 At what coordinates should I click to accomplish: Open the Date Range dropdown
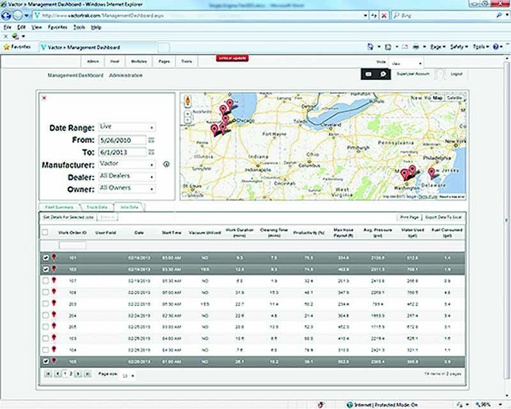(x=127, y=128)
